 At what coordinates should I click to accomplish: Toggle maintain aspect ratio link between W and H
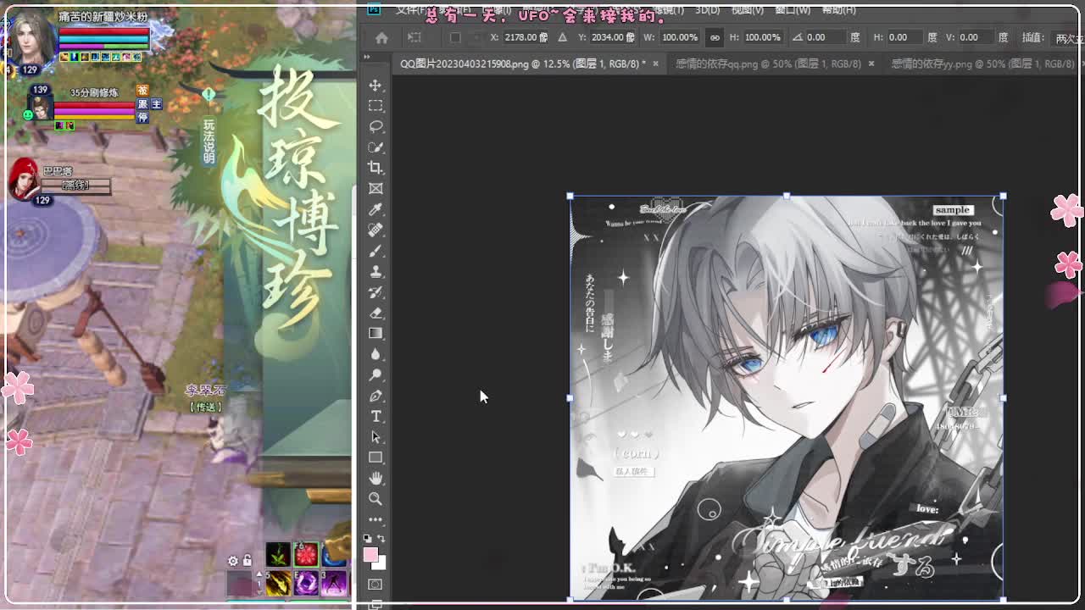point(717,37)
